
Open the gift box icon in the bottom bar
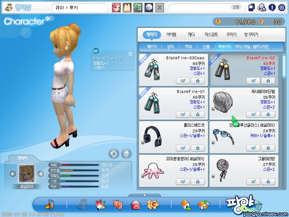(x=100, y=205)
